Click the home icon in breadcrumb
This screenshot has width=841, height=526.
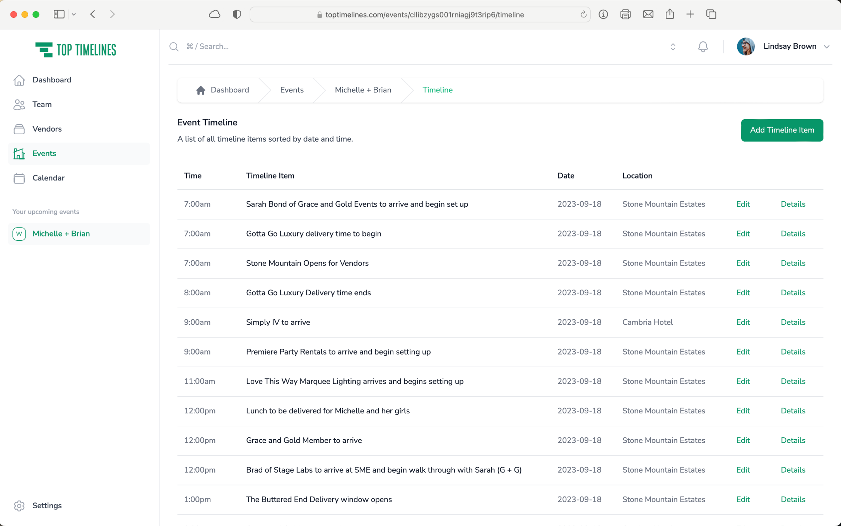200,90
